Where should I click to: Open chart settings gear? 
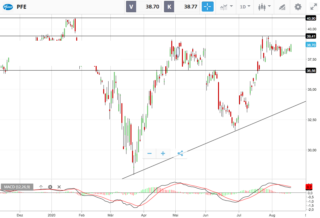pos(298,7)
